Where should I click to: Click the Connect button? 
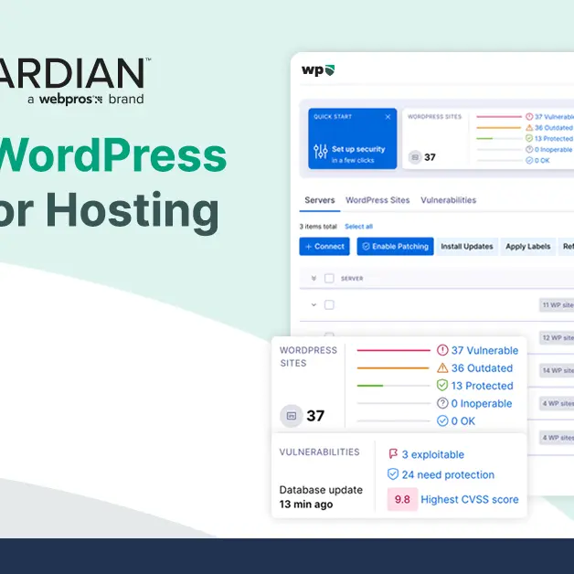324,247
